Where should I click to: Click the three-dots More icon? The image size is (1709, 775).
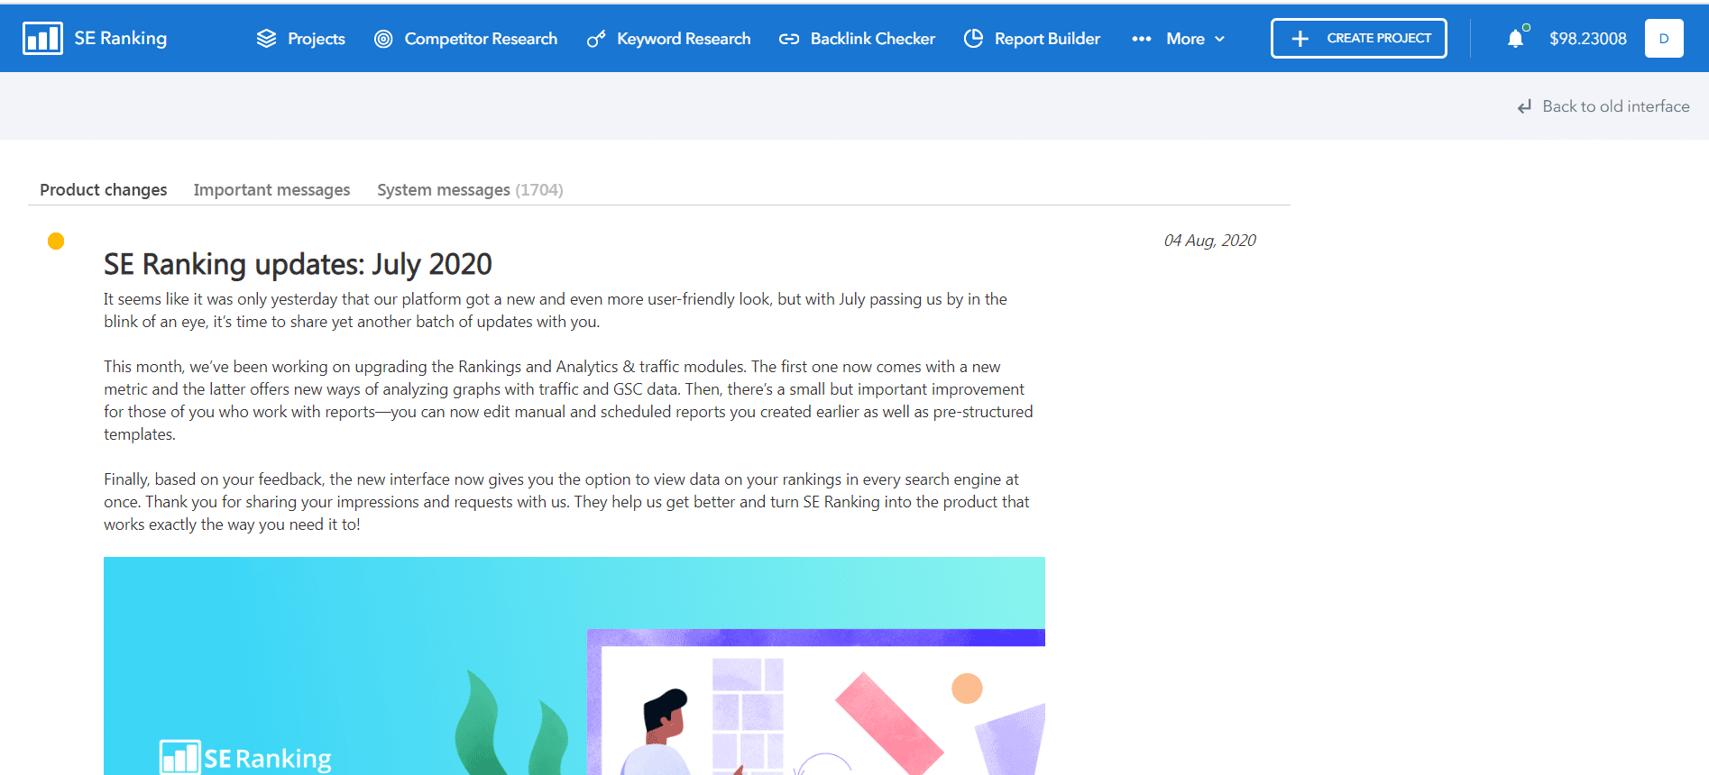click(1141, 39)
